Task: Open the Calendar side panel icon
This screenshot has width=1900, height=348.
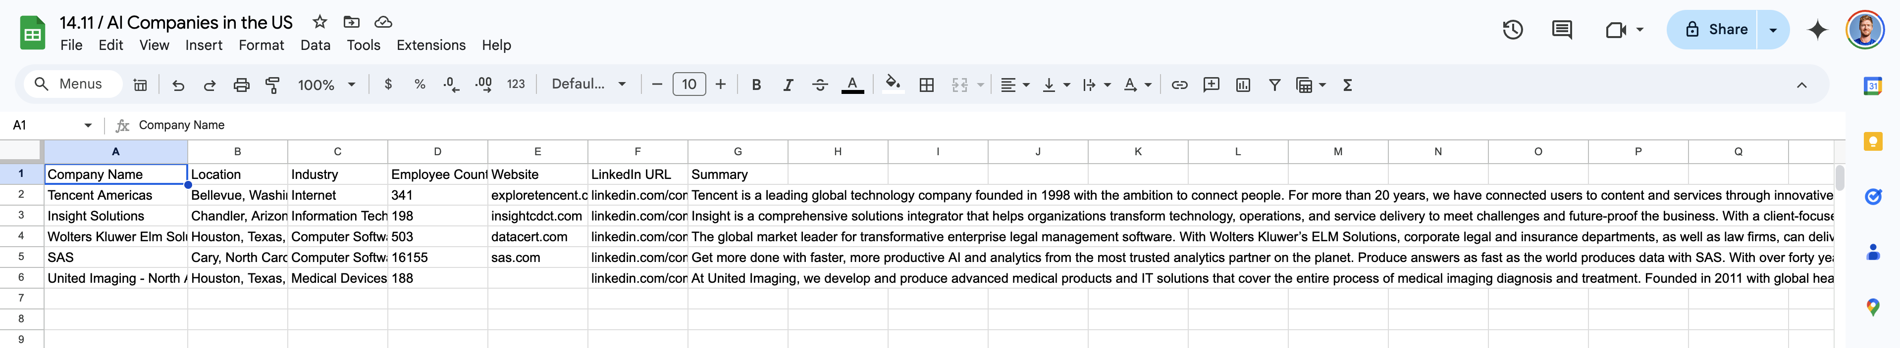Action: coord(1872,86)
